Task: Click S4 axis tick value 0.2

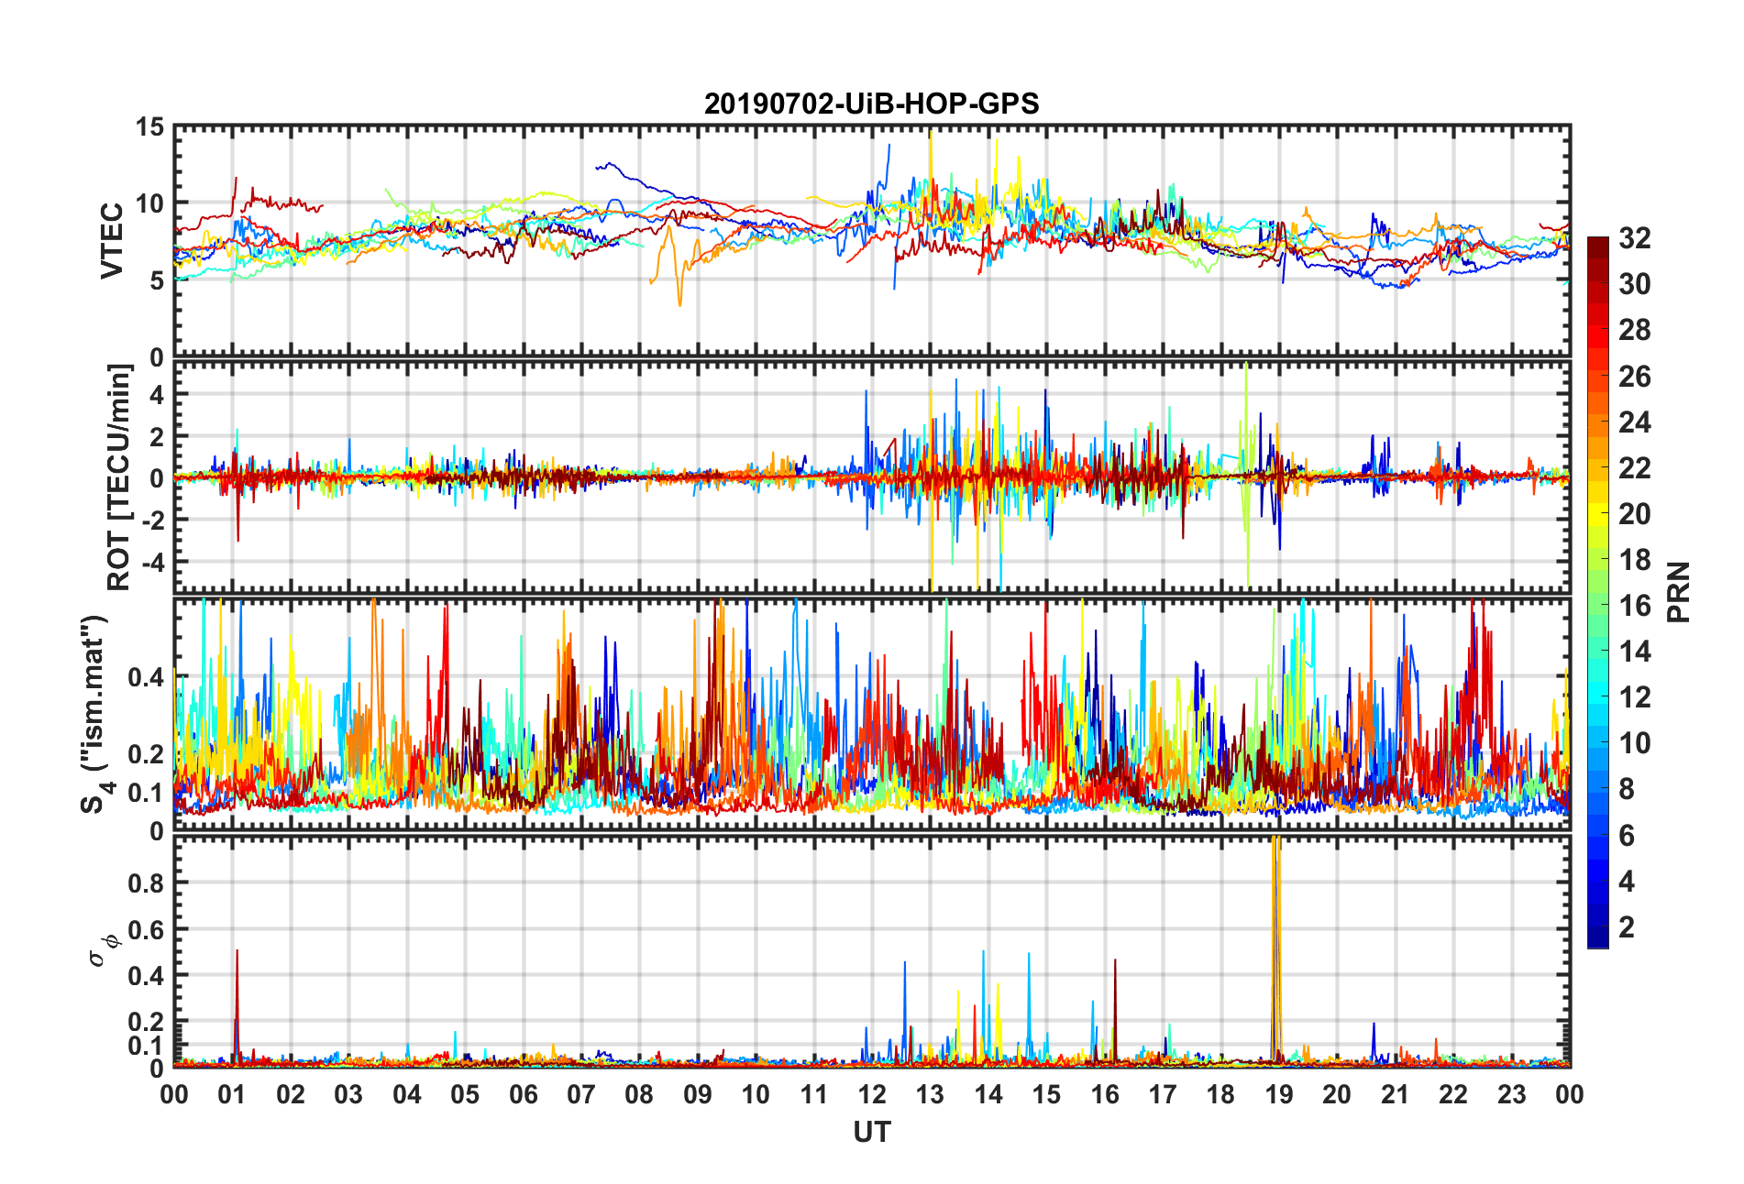Action: (146, 754)
